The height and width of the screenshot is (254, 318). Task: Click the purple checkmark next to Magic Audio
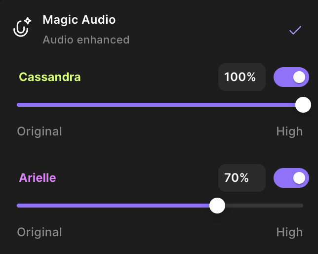click(295, 30)
